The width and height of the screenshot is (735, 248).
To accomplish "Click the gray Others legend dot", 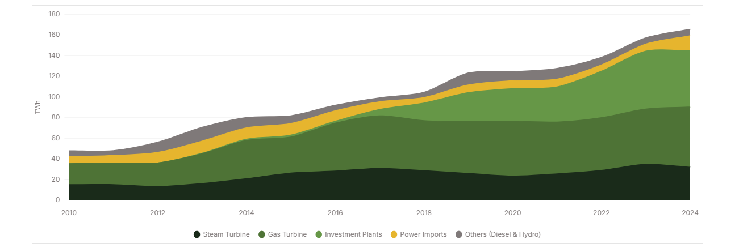I will pos(459,234).
